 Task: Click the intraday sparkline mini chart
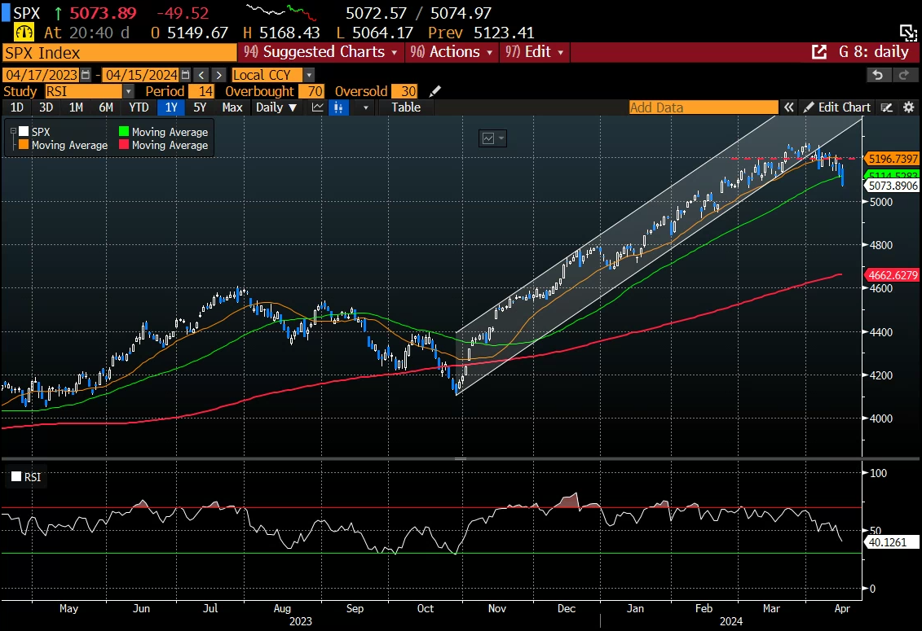(281, 11)
